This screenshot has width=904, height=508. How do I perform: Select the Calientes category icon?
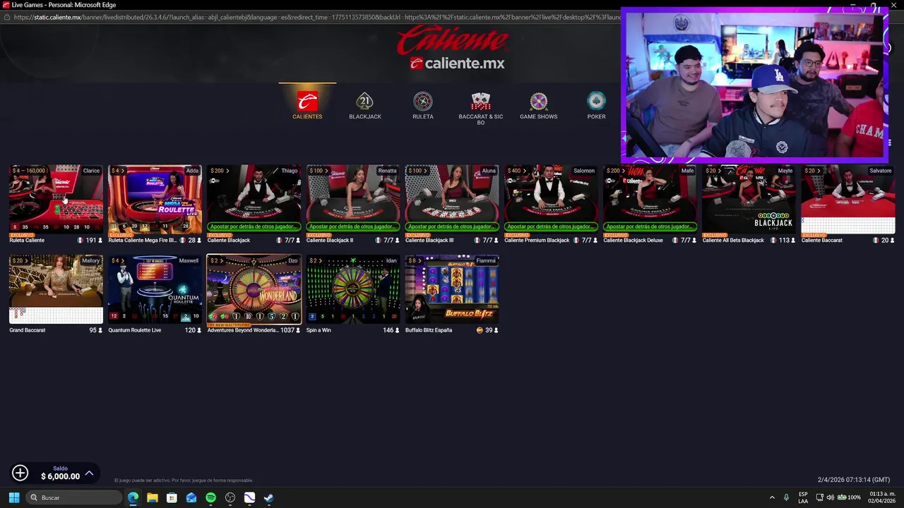point(307,101)
